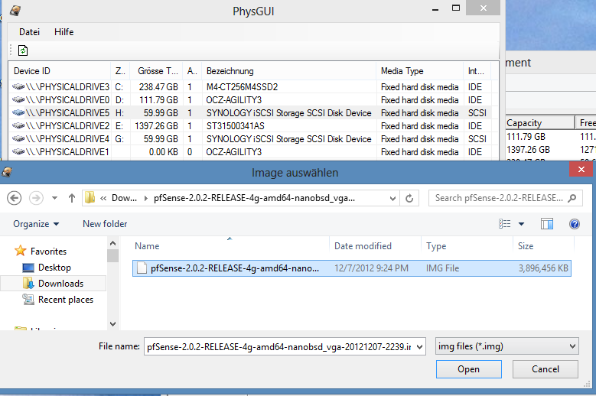Click the New folder button
The height and width of the screenshot is (396, 596).
[x=105, y=224]
